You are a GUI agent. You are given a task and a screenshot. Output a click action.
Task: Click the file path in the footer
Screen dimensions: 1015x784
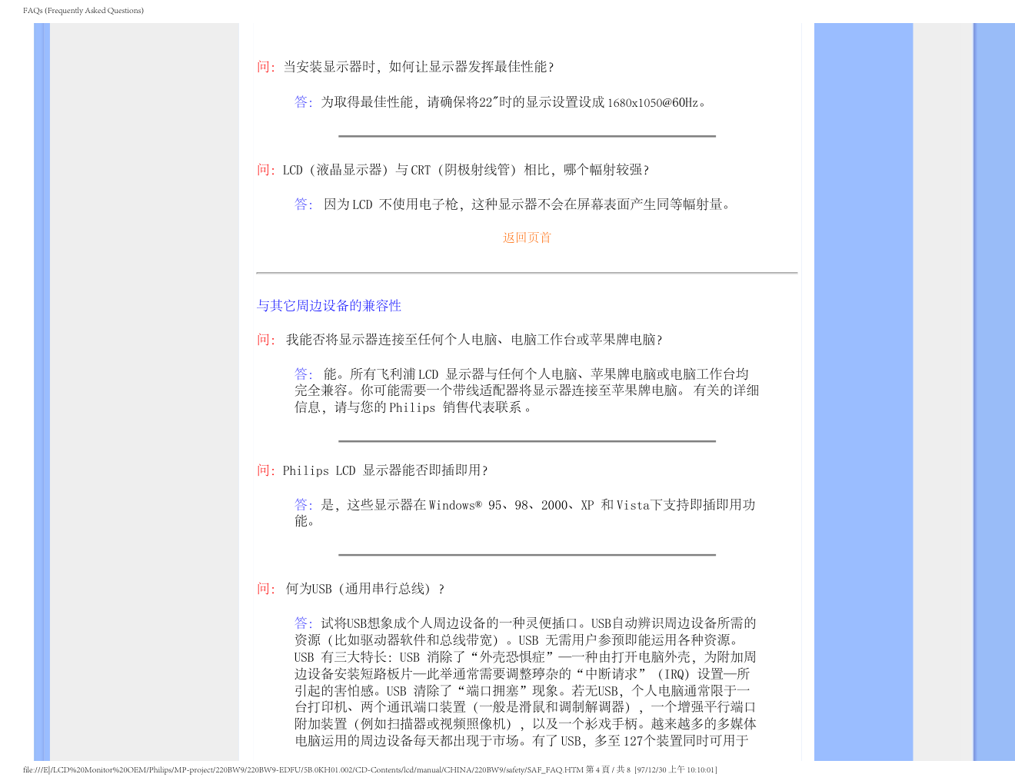click(303, 770)
